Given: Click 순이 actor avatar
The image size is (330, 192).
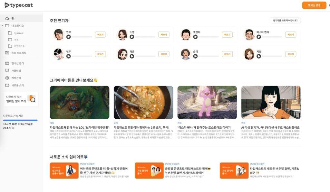Looking at the screenshot, I should click(x=186, y=54).
